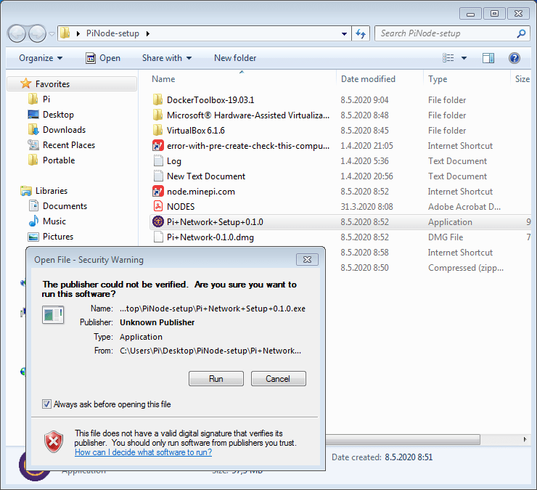Select the node.minepi.com shortcut icon
537x490 pixels.
pos(158,191)
